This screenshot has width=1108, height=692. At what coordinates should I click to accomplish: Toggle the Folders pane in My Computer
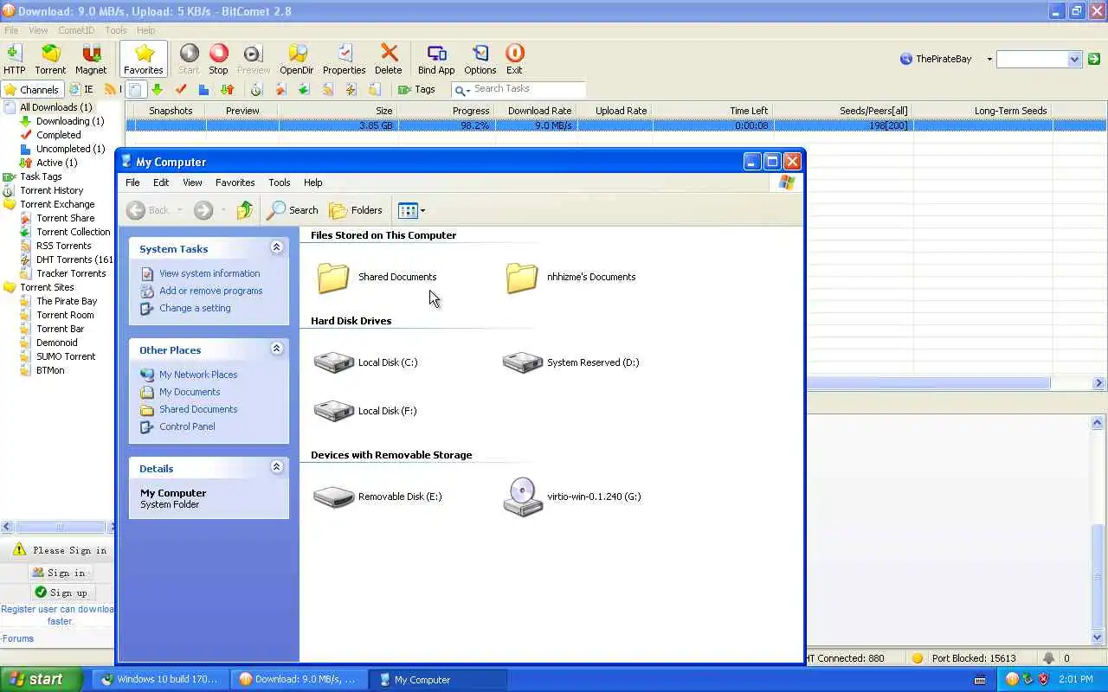[356, 210]
